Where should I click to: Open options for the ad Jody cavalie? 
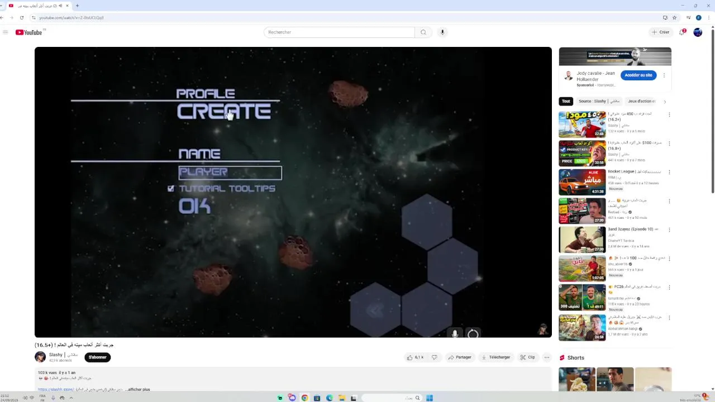[664, 75]
